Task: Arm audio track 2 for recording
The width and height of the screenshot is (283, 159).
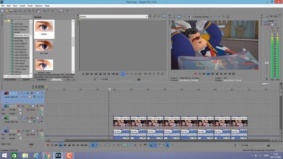Action: click(19, 106)
